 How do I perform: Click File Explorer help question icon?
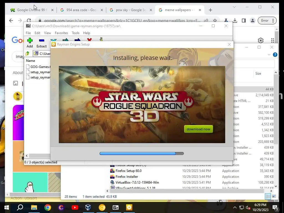pyautogui.click(x=275, y=55)
